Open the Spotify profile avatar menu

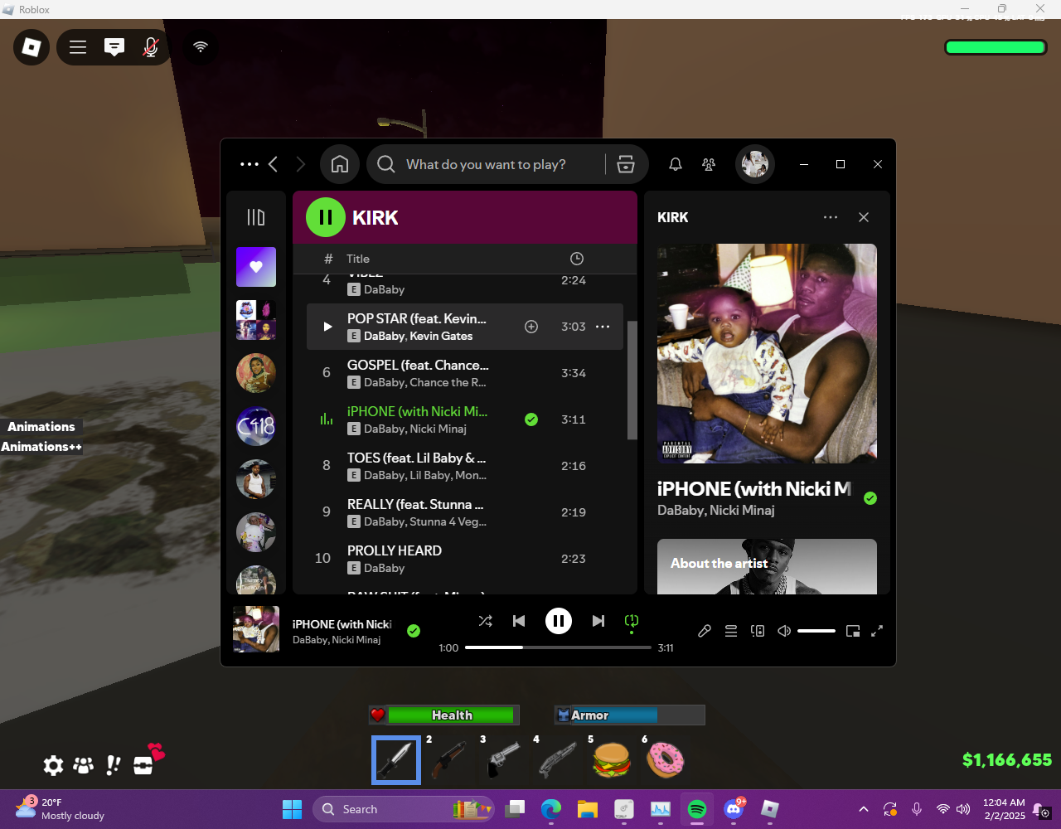point(755,164)
